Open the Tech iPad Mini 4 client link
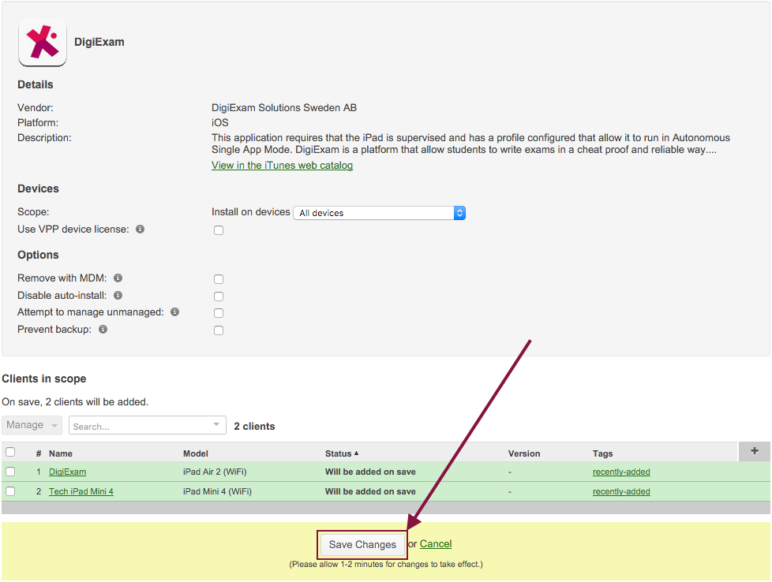Screen dimensions: 772x582 (81, 491)
